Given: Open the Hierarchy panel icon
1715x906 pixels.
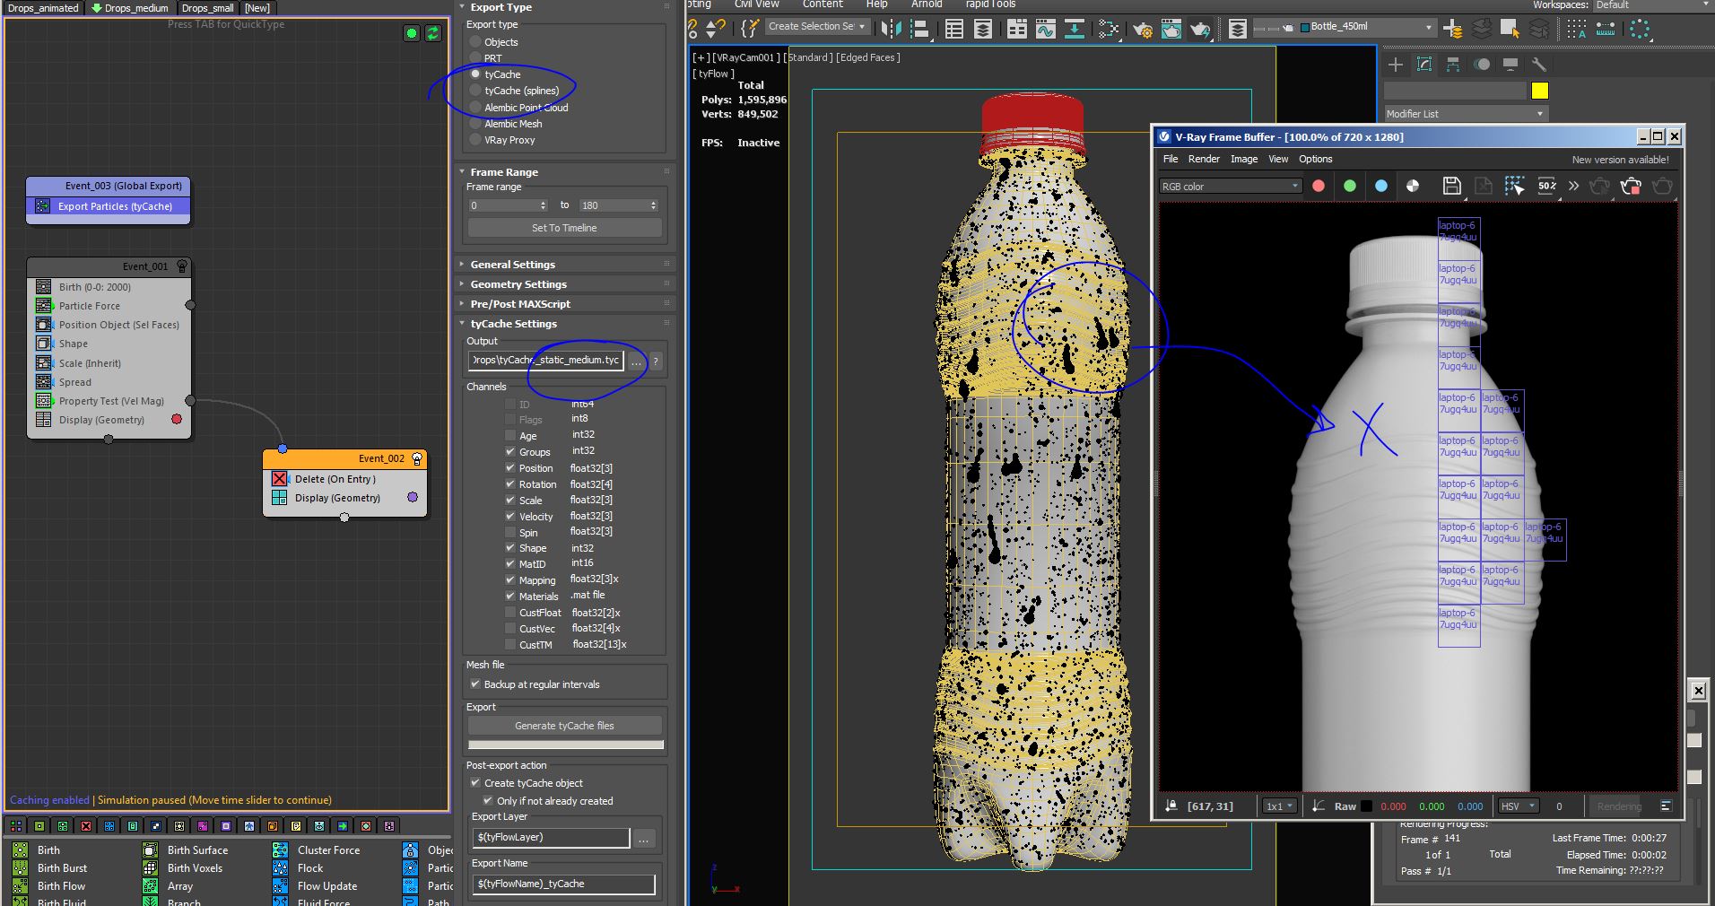Looking at the screenshot, I should tap(1453, 65).
